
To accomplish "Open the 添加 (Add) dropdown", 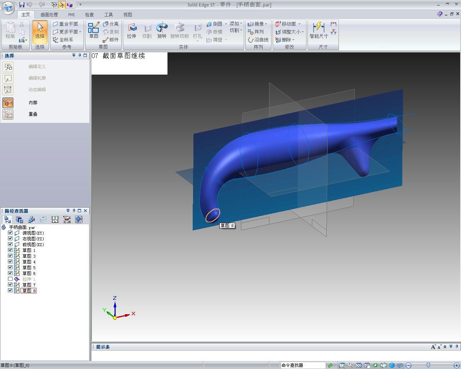I will click(x=236, y=23).
